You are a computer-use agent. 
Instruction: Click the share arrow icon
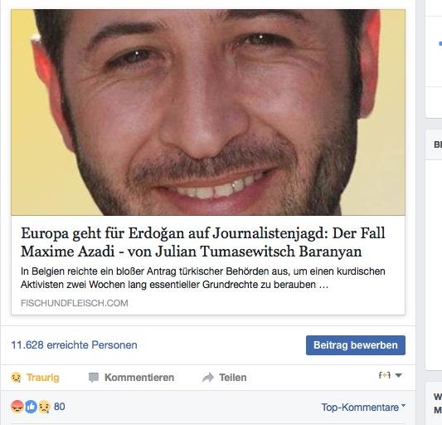click(x=208, y=378)
